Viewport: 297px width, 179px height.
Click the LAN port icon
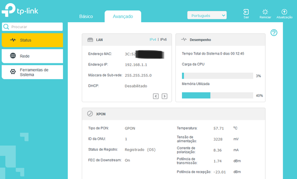pos(90,40)
